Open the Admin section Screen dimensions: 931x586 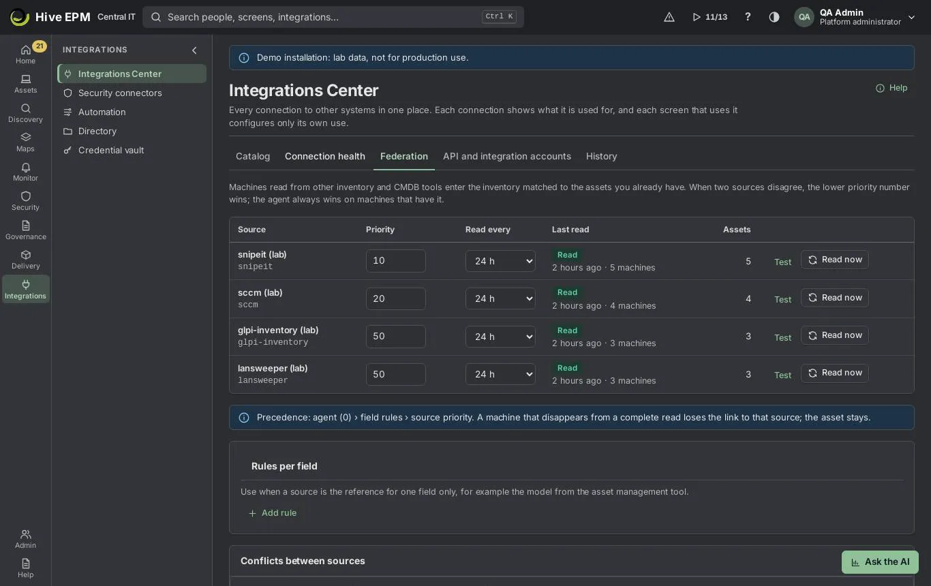pyautogui.click(x=25, y=539)
